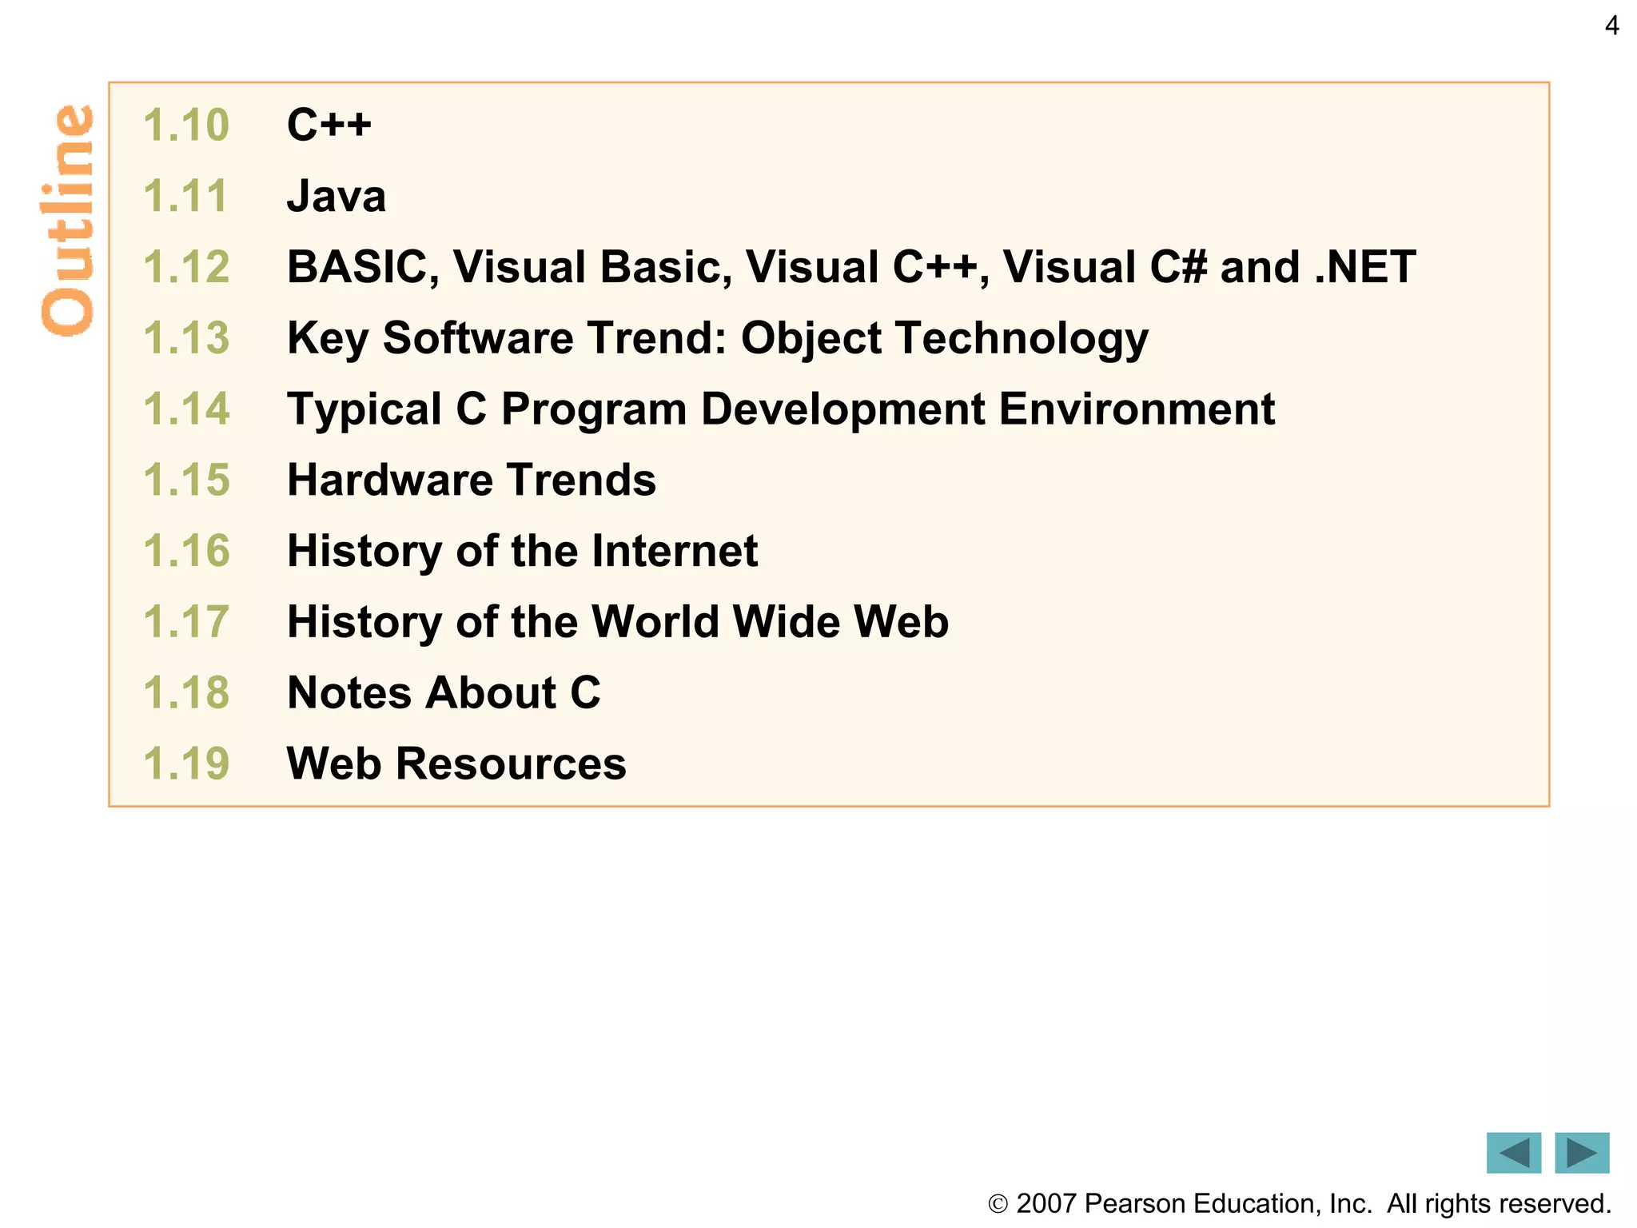The image size is (1637, 1228).
Task: Advance to the next slide with forward arrow
Action: click(1582, 1152)
